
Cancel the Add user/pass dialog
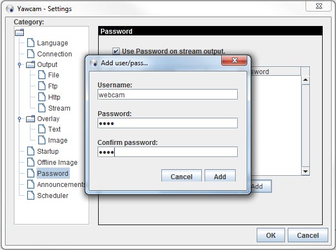coord(181,176)
